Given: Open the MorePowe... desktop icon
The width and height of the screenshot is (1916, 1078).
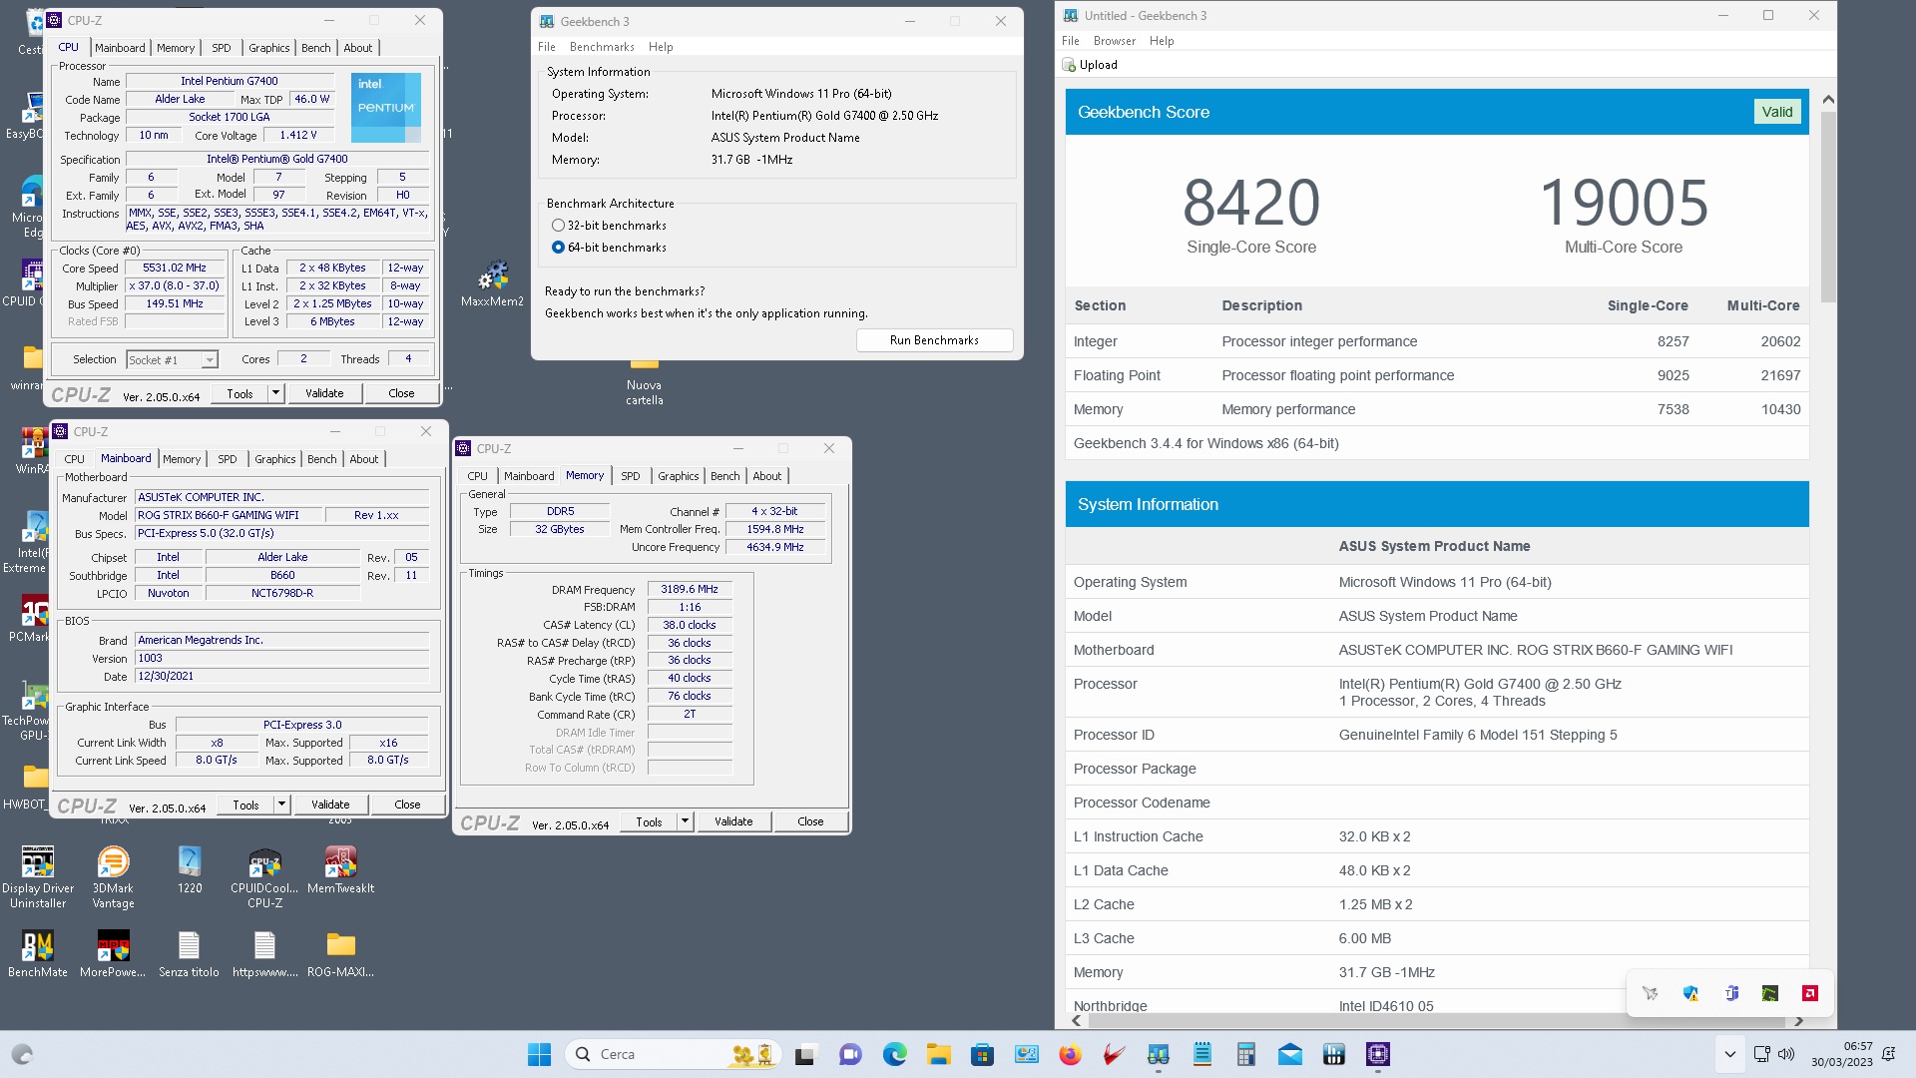Looking at the screenshot, I should pos(113,953).
